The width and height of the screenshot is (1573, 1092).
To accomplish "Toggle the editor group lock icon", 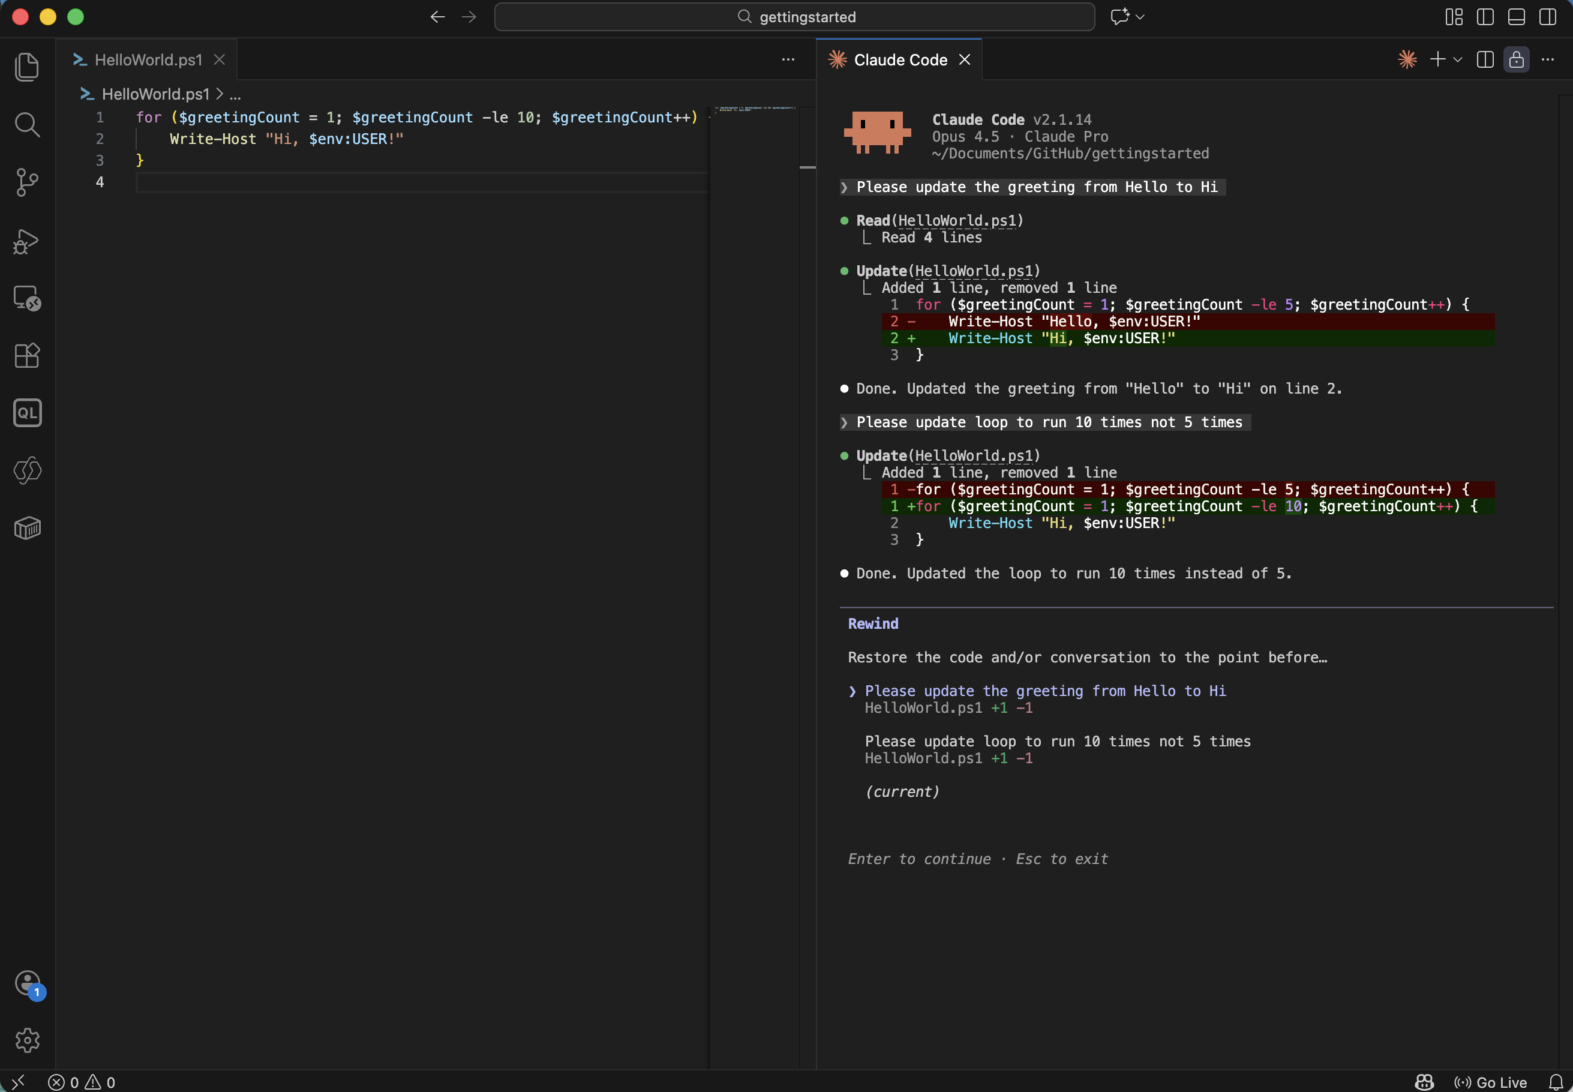I will pos(1516,59).
